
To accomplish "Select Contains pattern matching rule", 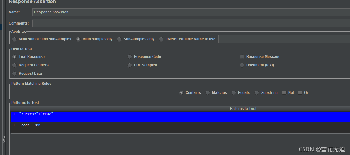I will [181, 93].
